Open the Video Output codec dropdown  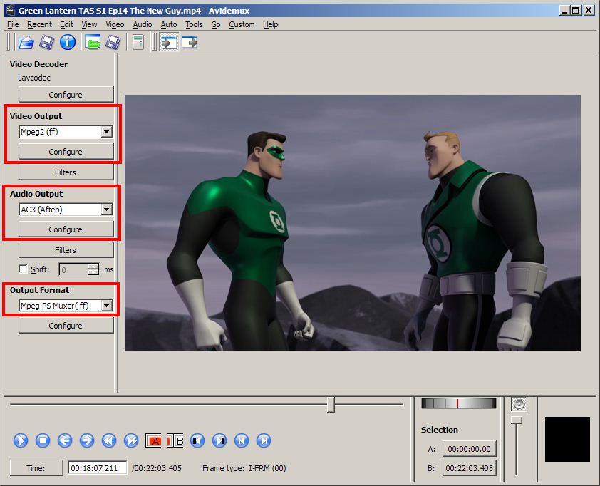point(106,132)
